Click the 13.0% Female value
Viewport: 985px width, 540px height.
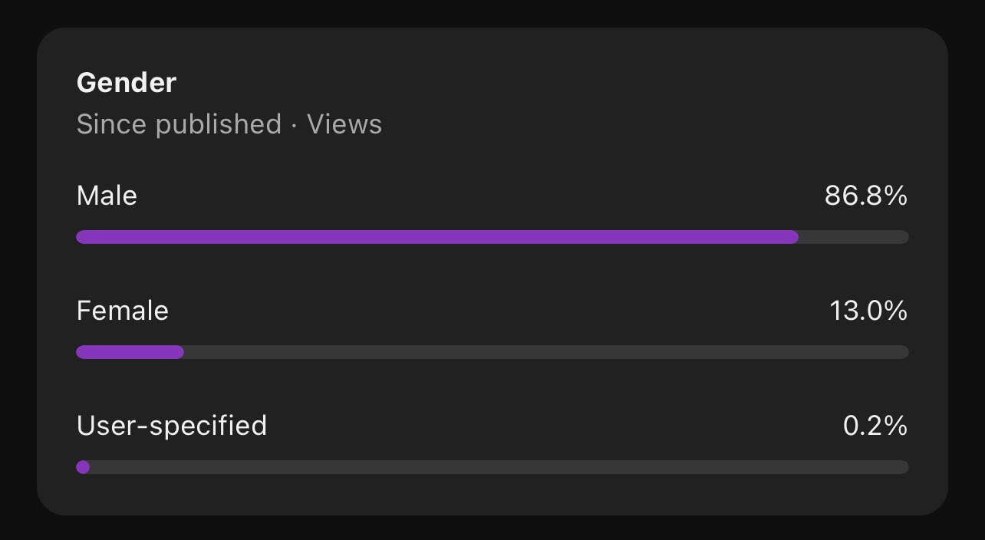(868, 311)
